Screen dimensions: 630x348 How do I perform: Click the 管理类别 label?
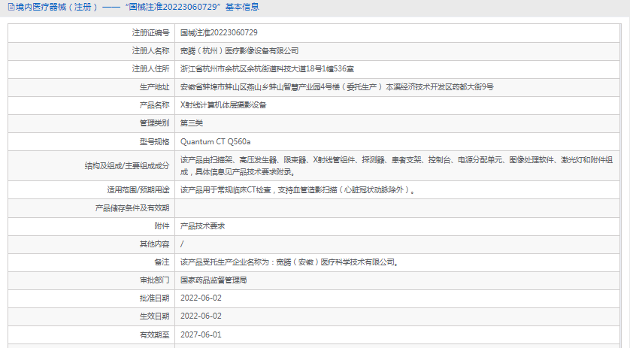coord(154,123)
